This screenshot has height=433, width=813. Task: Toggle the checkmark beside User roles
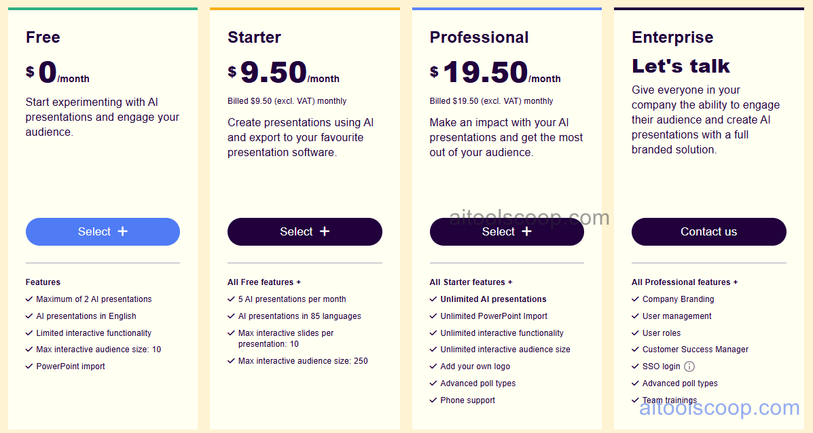635,333
